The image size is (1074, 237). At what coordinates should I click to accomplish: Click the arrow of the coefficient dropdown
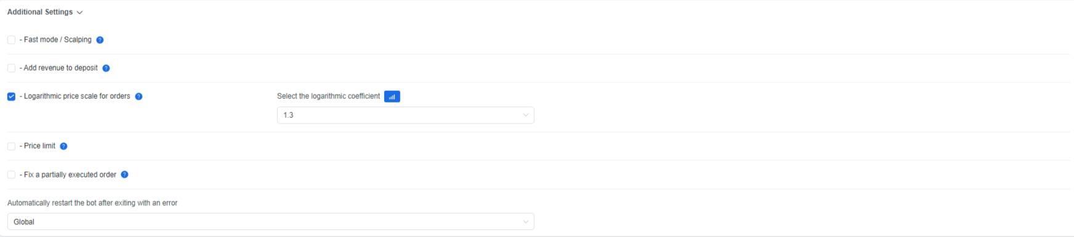pyautogui.click(x=525, y=115)
